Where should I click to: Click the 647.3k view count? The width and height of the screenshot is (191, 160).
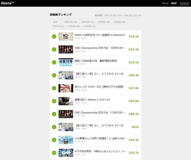coord(134,49)
